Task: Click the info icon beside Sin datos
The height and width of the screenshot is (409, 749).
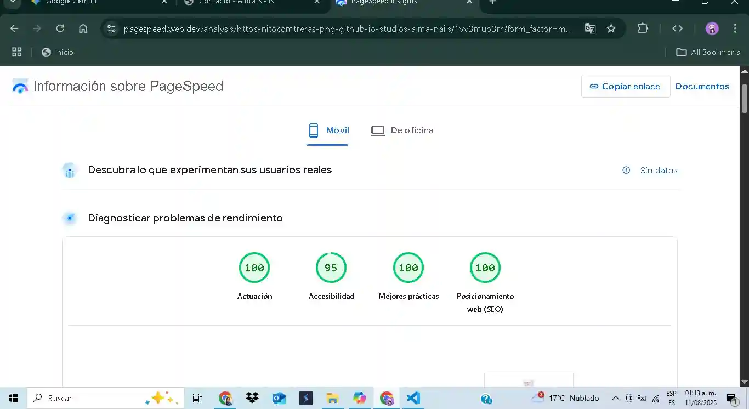Action: tap(626, 170)
